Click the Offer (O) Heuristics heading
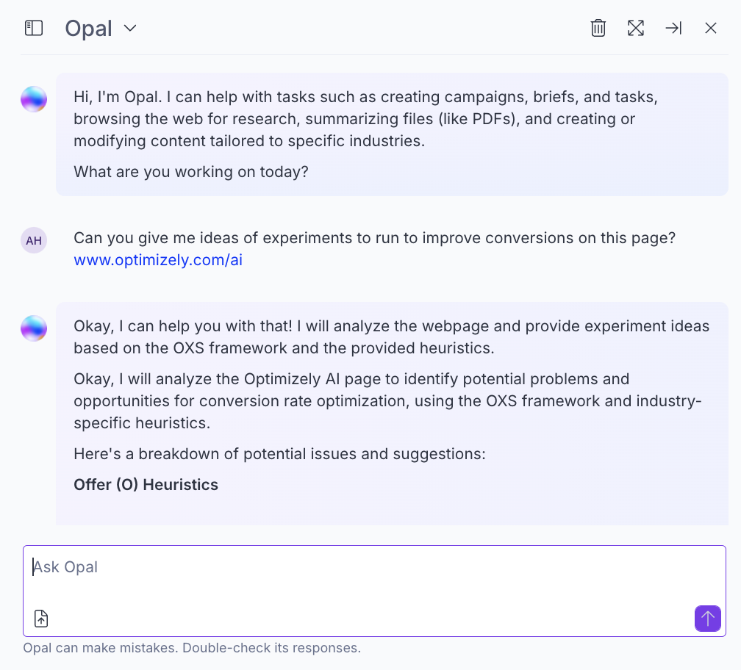741x670 pixels. coord(145,484)
